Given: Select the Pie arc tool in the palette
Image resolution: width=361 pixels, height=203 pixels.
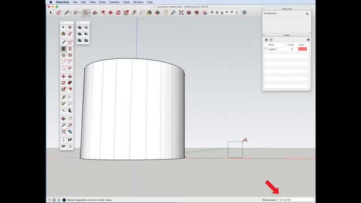Looking at the screenshot, I should coord(70,68).
